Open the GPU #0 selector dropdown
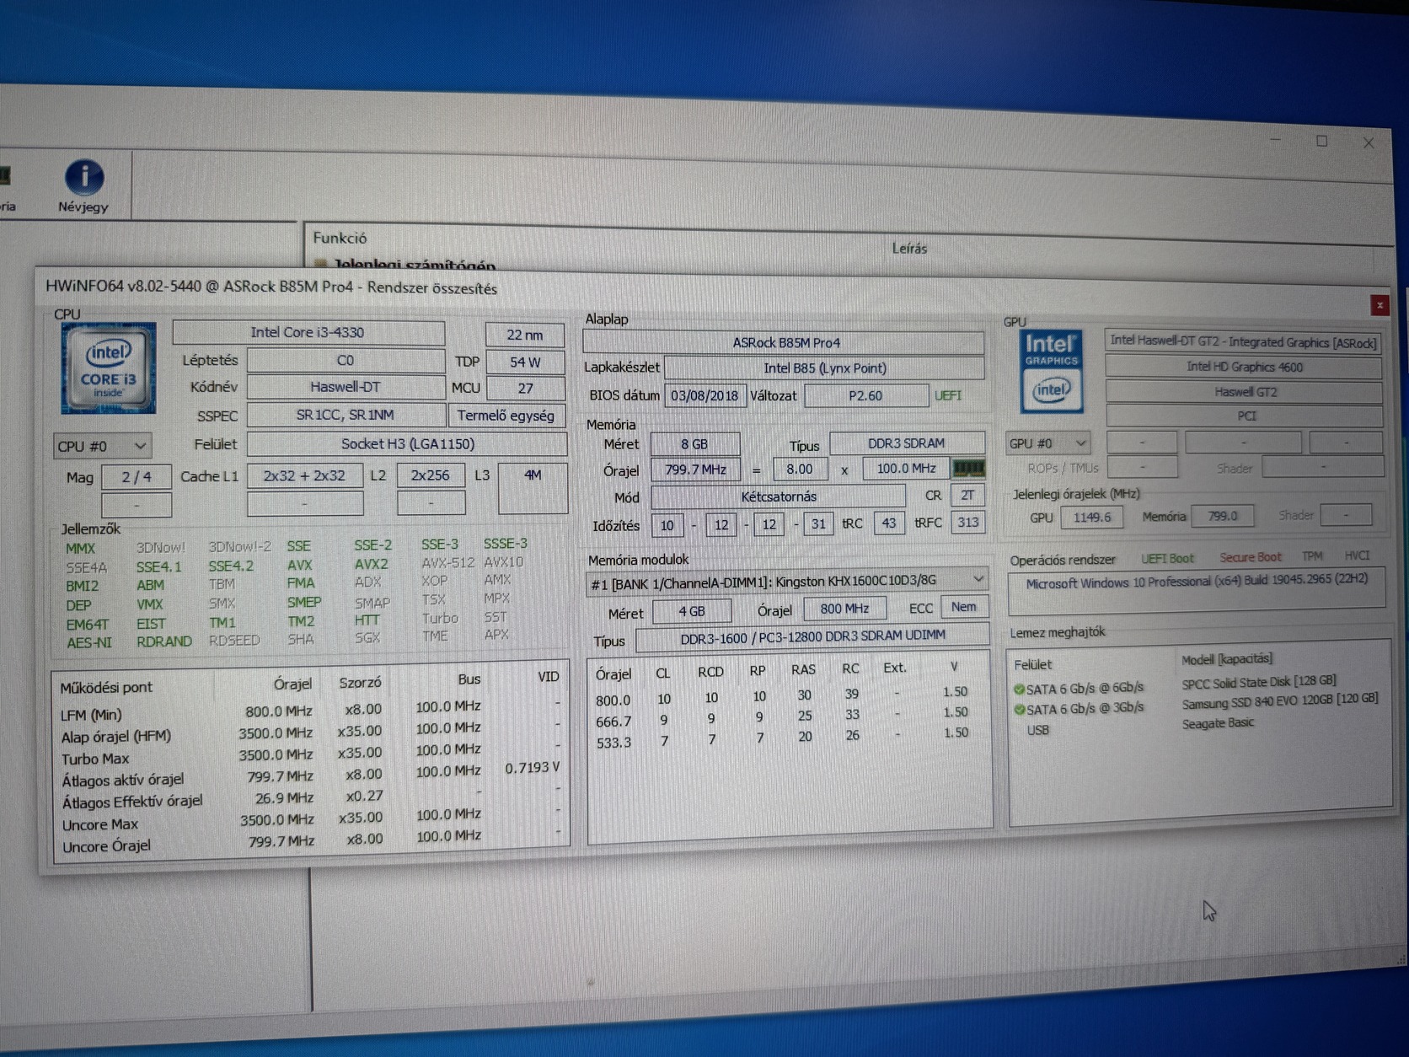1409x1057 pixels. tap(1047, 443)
